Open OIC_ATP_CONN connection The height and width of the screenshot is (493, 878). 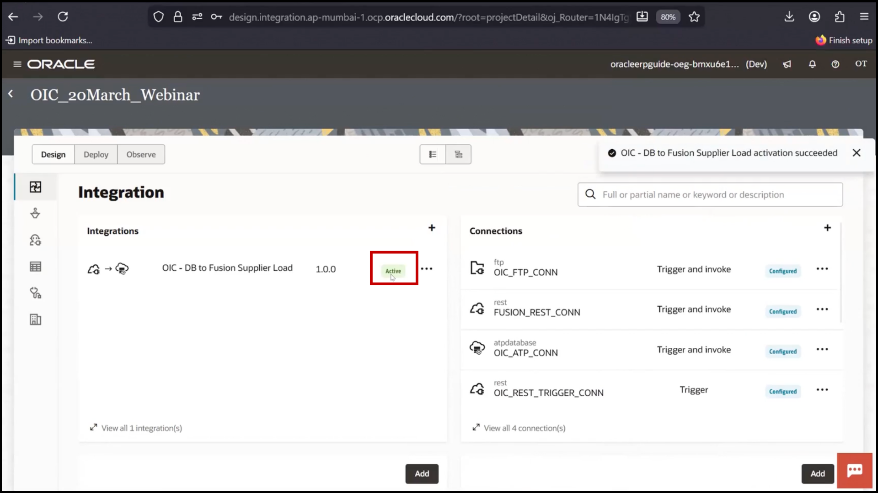(x=525, y=353)
